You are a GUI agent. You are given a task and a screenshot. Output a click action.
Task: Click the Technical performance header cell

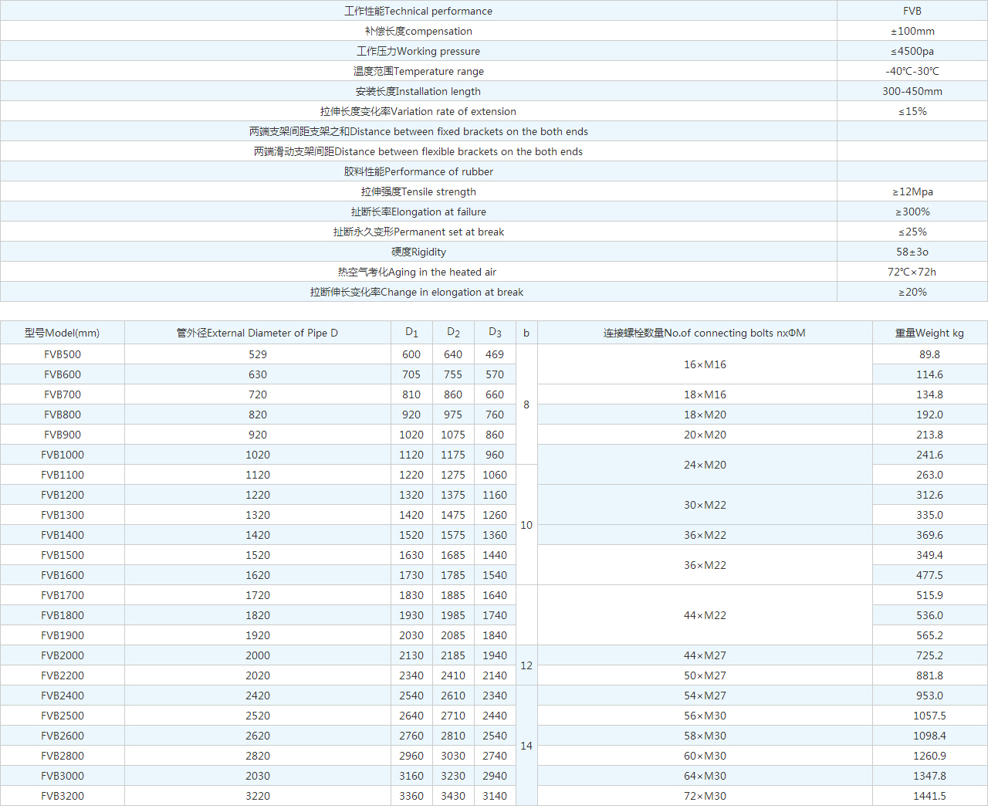coord(418,11)
